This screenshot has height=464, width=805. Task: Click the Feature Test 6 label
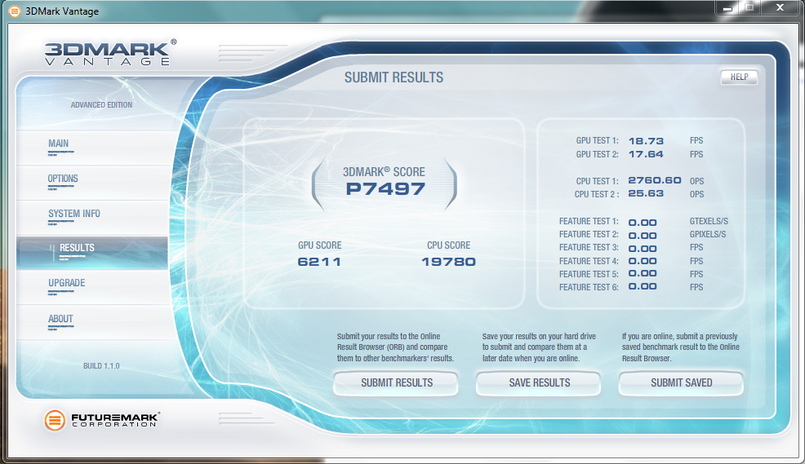[x=589, y=288]
